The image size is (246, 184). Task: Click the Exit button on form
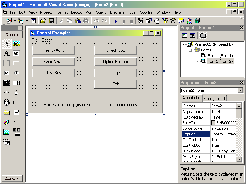coord(115,84)
